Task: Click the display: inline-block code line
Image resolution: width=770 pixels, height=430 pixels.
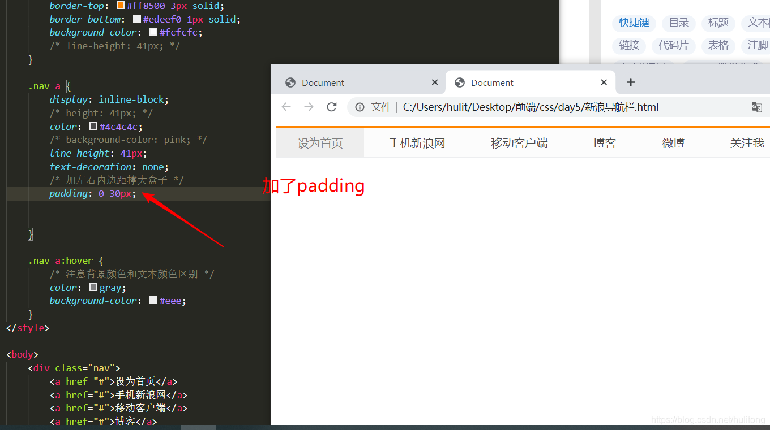Action: 109,99
